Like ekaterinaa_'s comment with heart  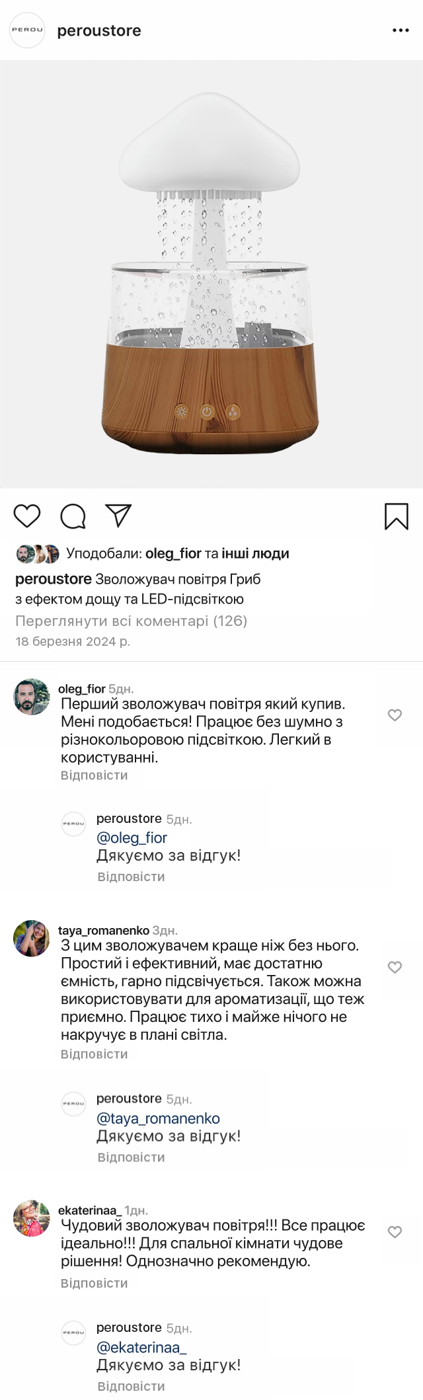[x=395, y=1232]
